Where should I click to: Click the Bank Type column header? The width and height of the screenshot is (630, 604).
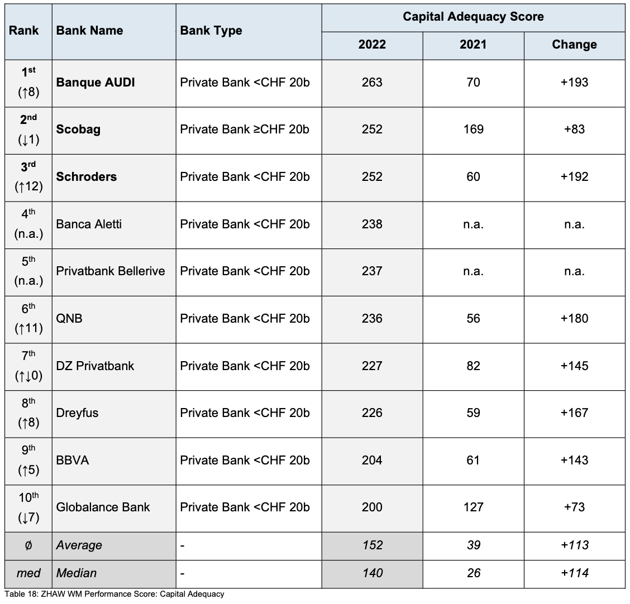(211, 31)
